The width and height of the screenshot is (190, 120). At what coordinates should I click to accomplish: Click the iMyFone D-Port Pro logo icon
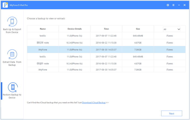pyautogui.click(x=5, y=5)
